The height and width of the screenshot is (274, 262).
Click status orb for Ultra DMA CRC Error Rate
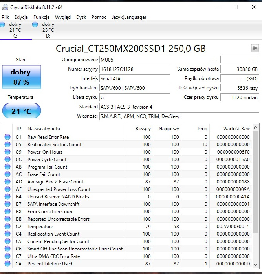pos(7,256)
